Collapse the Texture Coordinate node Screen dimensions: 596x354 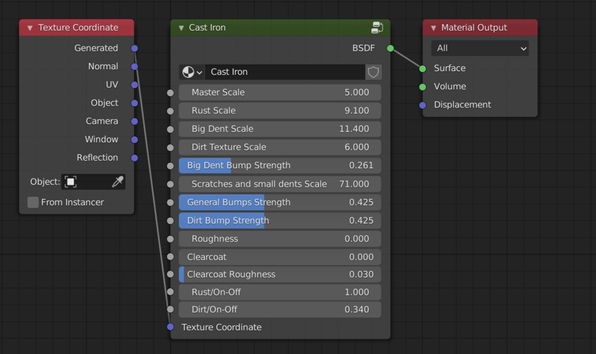click(30, 28)
